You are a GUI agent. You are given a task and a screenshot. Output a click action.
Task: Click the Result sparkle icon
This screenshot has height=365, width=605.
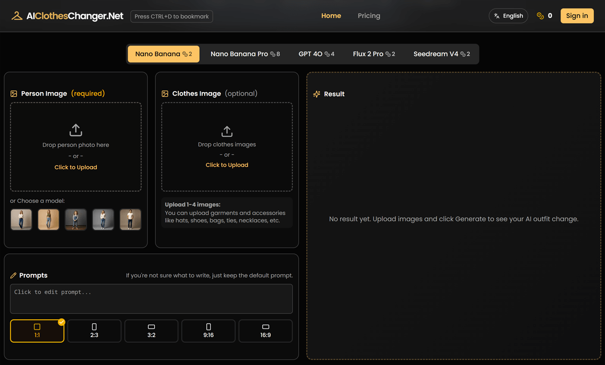click(x=316, y=94)
